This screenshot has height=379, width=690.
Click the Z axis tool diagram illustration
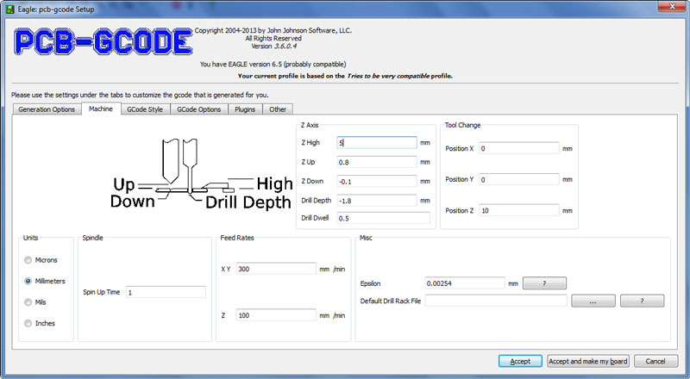tap(202, 175)
